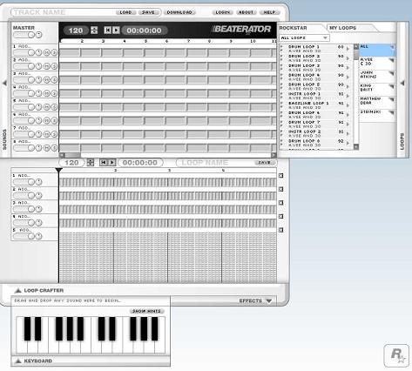
Task: Click song track 7 pan knob
Action: [x=39, y=134]
